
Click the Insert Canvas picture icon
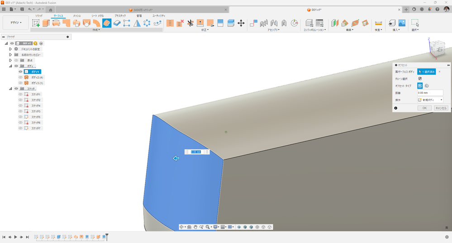tap(402, 23)
